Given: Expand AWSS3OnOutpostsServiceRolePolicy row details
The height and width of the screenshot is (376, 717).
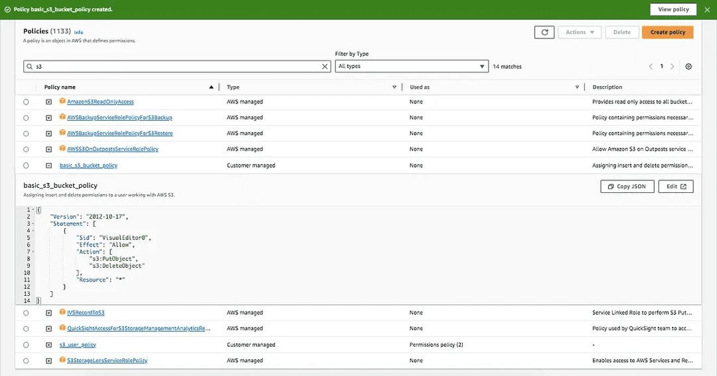Looking at the screenshot, I should pos(49,149).
